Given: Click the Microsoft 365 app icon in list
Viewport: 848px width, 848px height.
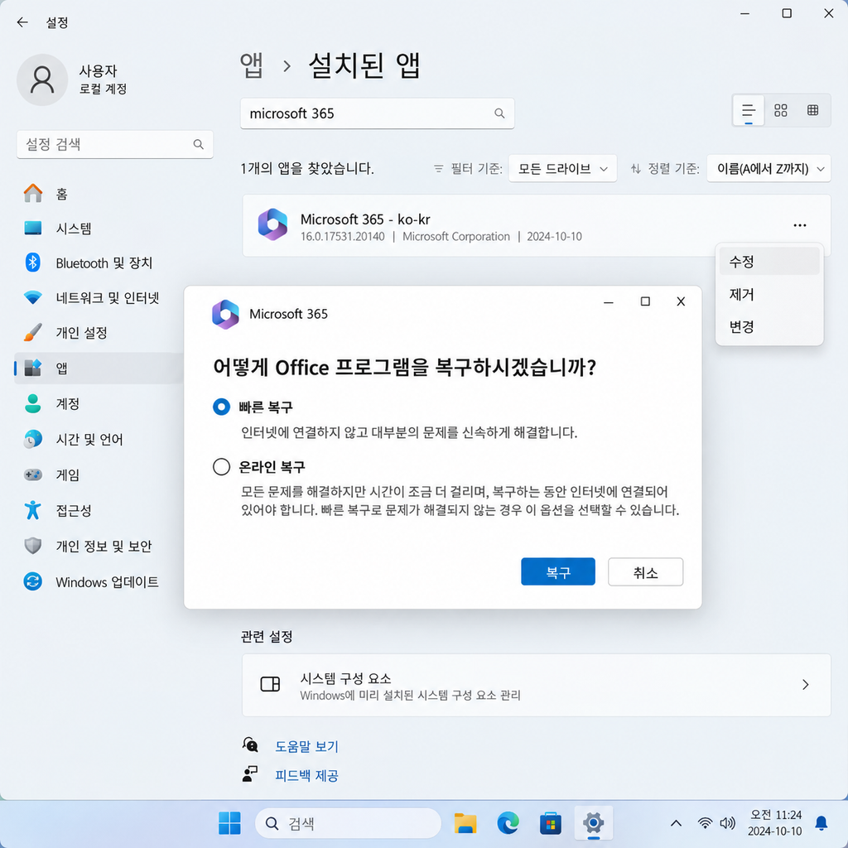Looking at the screenshot, I should coord(272,224).
